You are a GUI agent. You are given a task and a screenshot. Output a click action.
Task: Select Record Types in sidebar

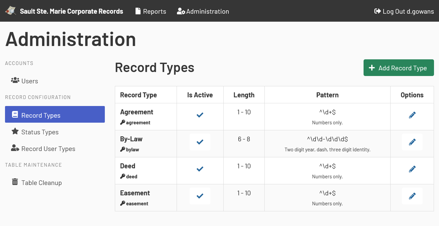(x=55, y=114)
